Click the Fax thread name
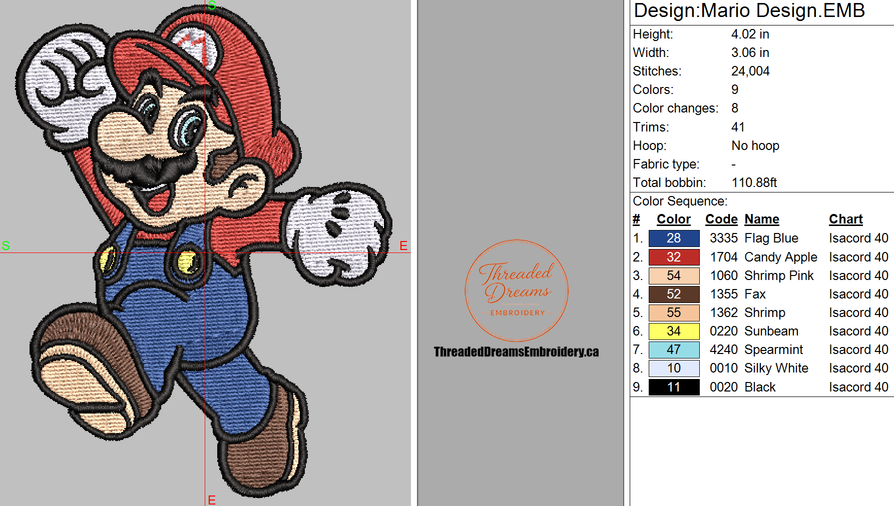The image size is (894, 506). click(755, 294)
